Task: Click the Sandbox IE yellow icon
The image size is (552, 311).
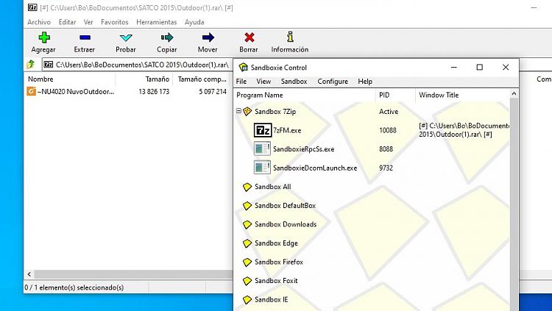Action: (x=247, y=300)
